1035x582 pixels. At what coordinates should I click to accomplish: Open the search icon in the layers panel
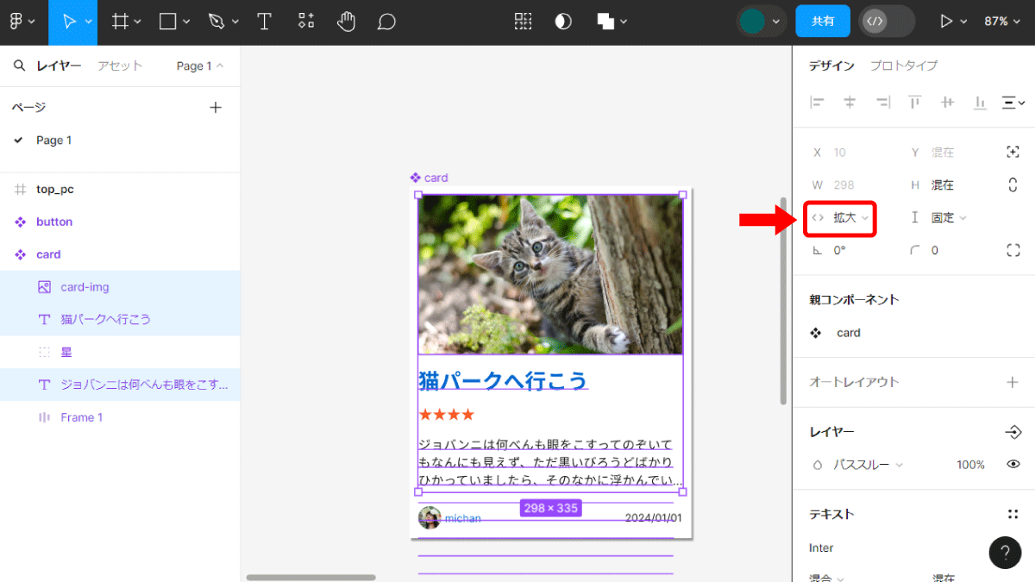pyautogui.click(x=19, y=66)
